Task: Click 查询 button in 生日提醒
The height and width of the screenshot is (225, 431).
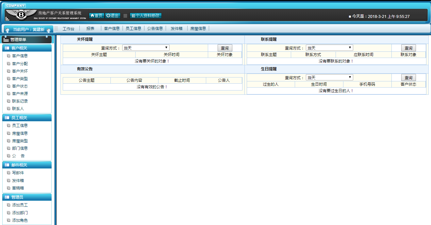Action: [408, 78]
